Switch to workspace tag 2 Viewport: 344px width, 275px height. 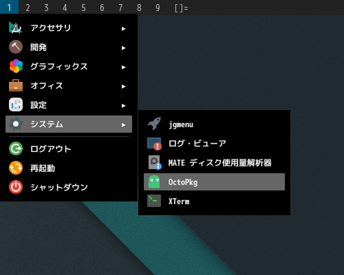coord(28,8)
